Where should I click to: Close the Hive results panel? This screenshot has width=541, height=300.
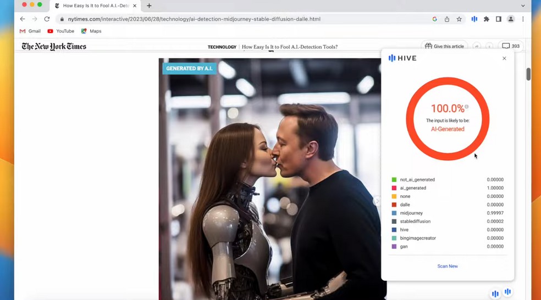[504, 59]
